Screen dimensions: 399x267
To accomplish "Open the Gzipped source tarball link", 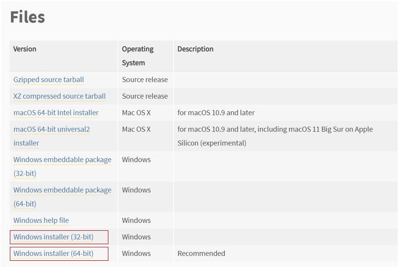I will pos(49,80).
